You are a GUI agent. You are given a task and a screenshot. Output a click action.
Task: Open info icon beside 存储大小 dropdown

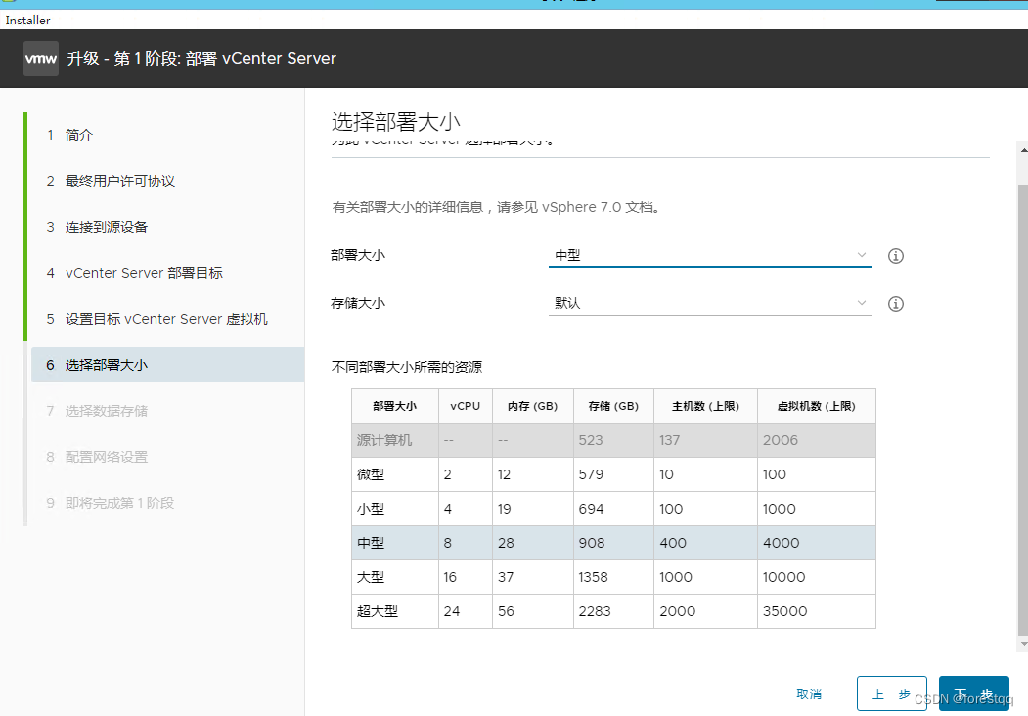tap(896, 304)
